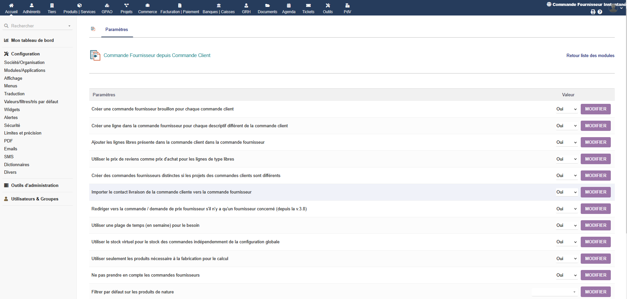This screenshot has width=627, height=299.
Task: Select the Paramètres tab
Action: tap(117, 30)
